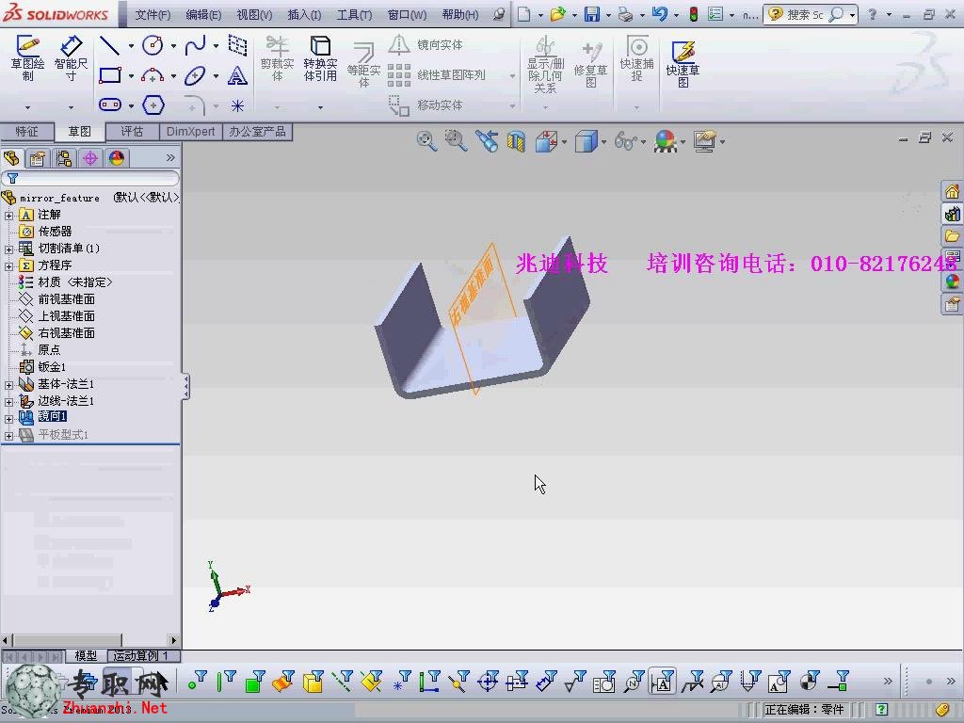Select the Straight Slot tool
This screenshot has height=723, width=964.
tap(110, 105)
